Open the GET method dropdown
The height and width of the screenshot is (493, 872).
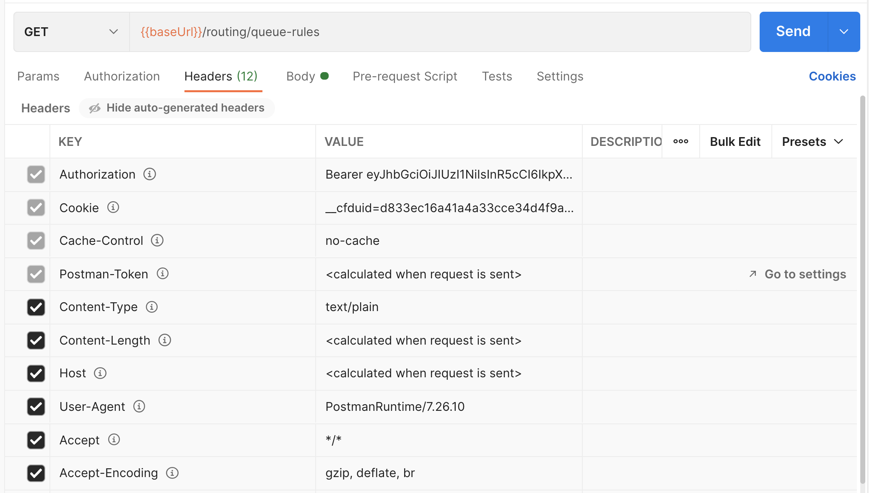71,32
